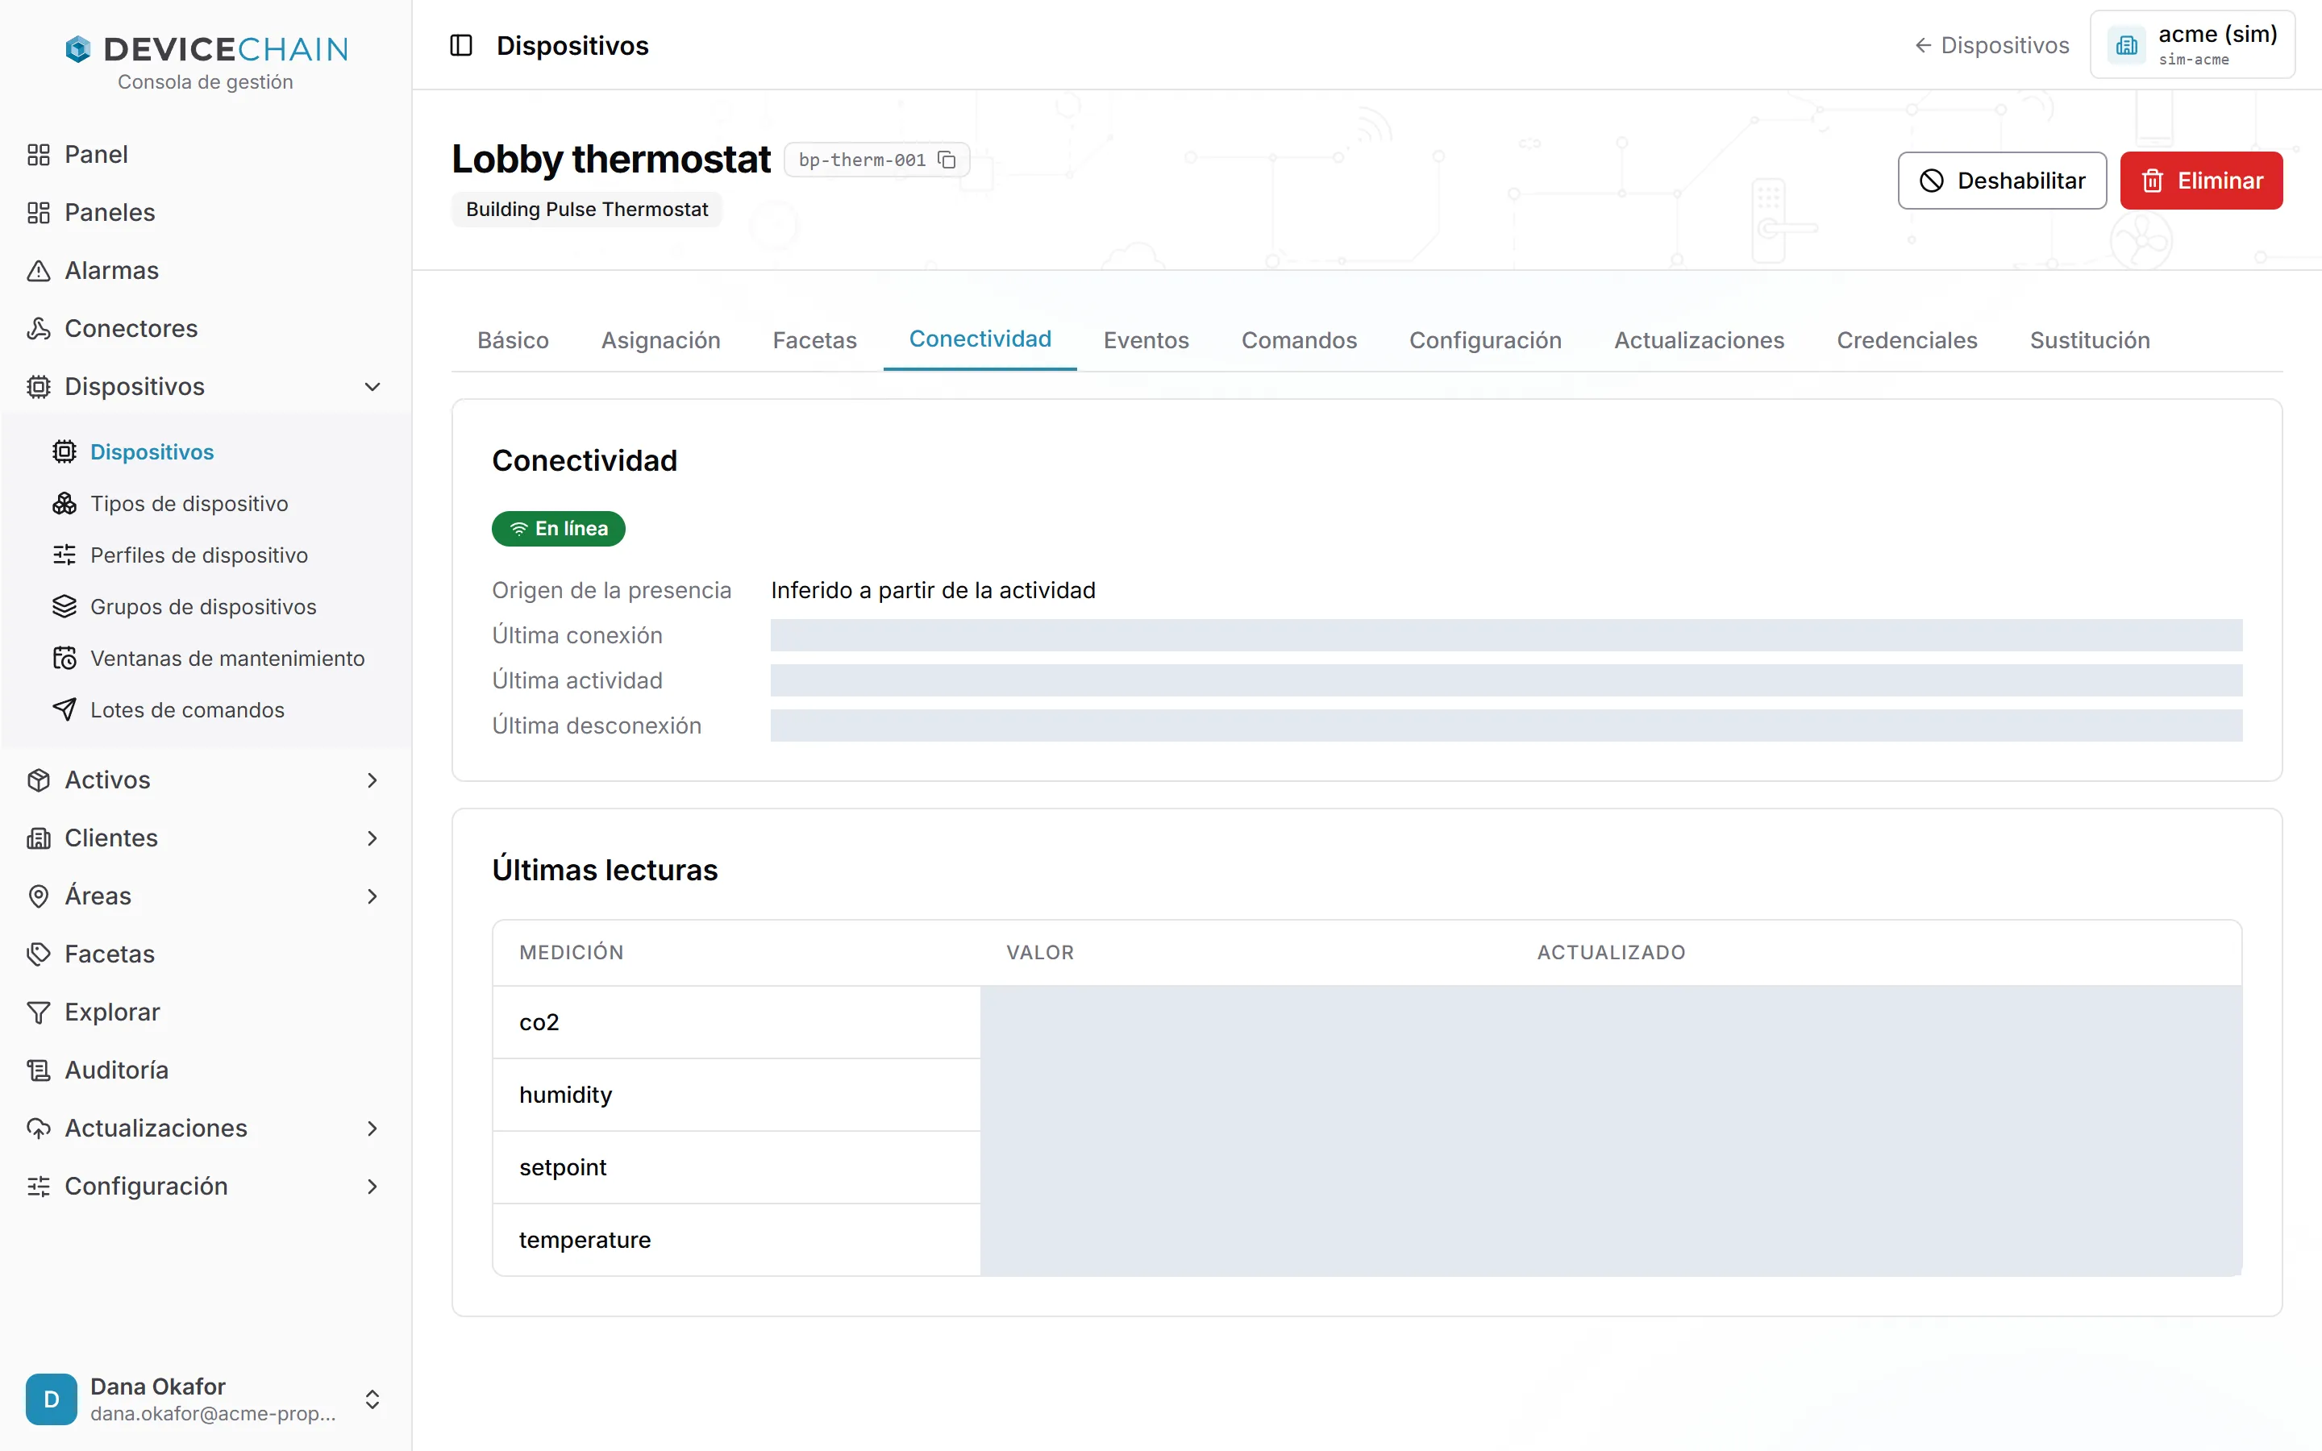Open Grupos de dispositivos page
Viewport: 2322px width, 1451px height.
203,606
